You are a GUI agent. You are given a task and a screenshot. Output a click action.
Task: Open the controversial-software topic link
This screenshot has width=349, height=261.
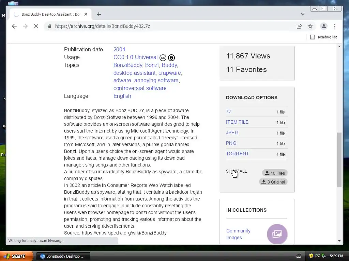[x=140, y=88]
